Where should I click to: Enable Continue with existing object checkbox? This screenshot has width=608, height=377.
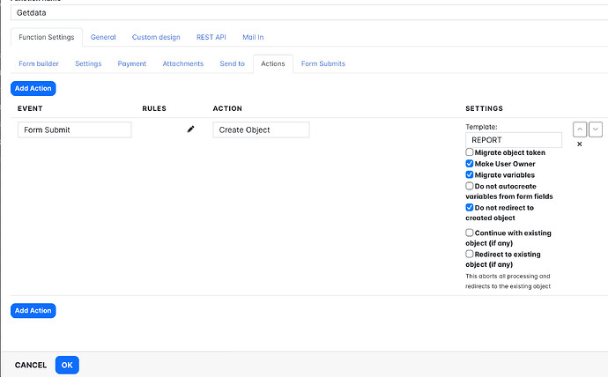[x=470, y=233]
